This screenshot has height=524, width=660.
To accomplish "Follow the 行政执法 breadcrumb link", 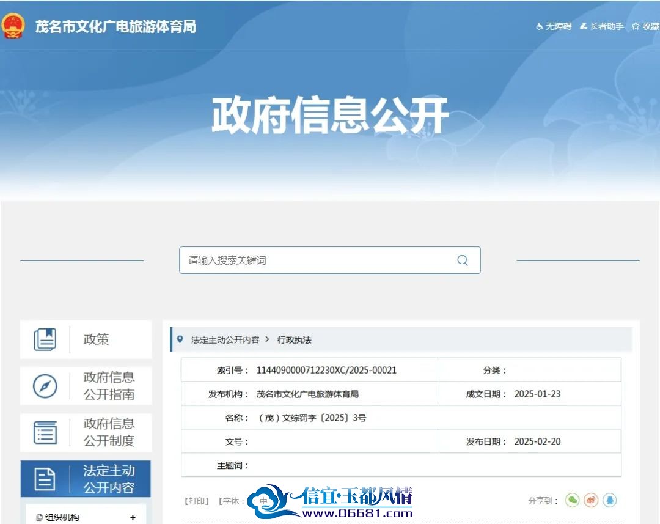I will (294, 340).
